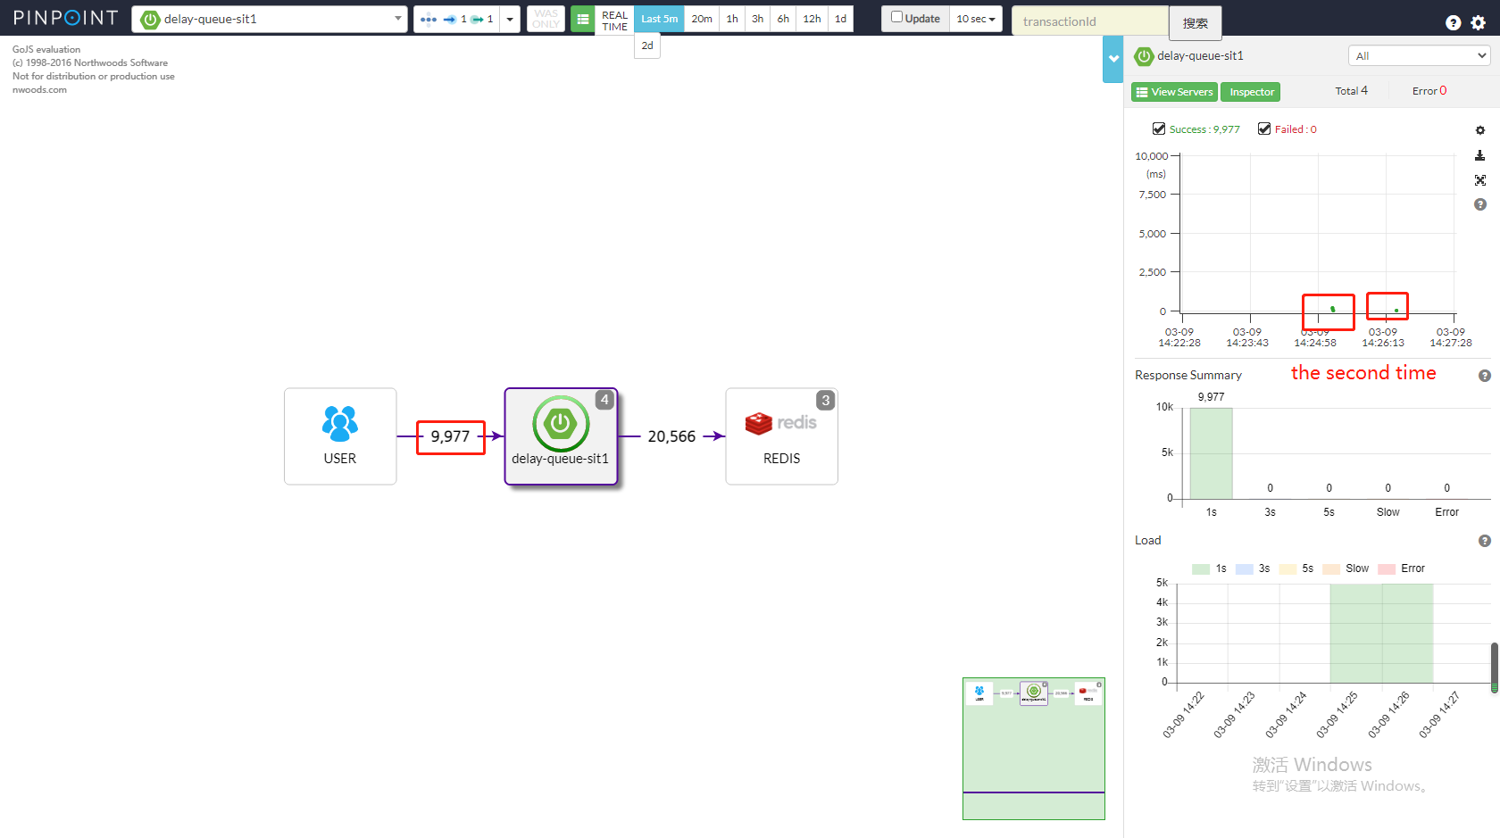Image resolution: width=1500 pixels, height=838 pixels.
Task: Click the delay-queue-sit1 icon in side panel header
Action: point(1144,56)
